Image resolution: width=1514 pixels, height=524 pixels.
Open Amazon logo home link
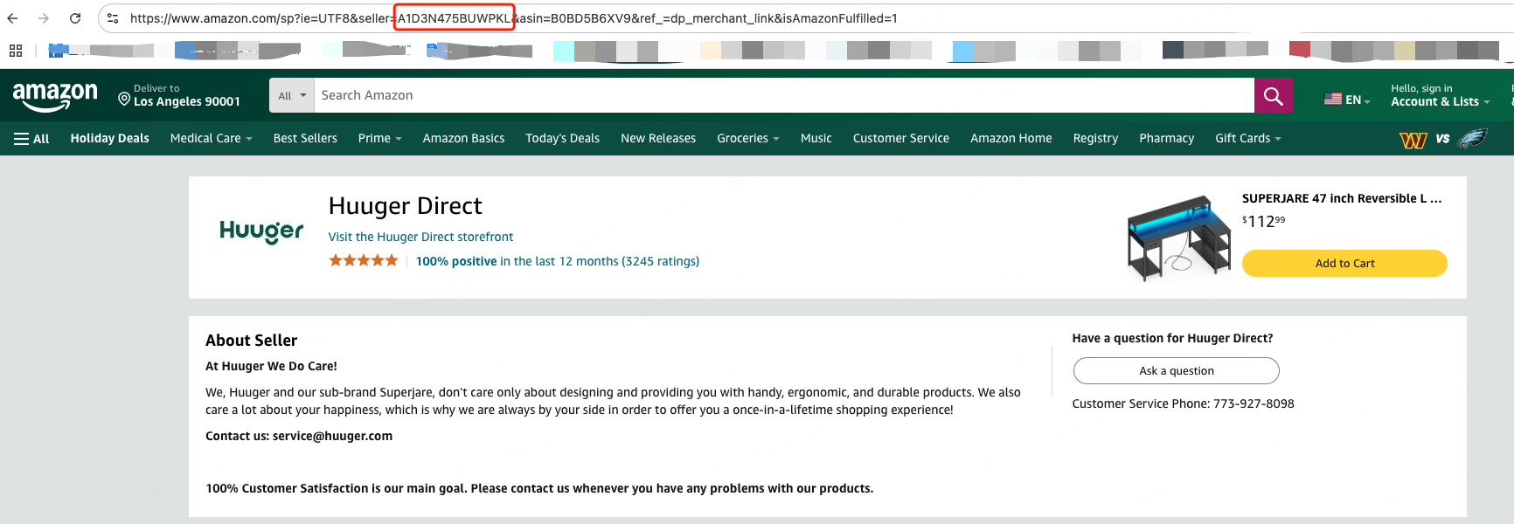point(55,96)
